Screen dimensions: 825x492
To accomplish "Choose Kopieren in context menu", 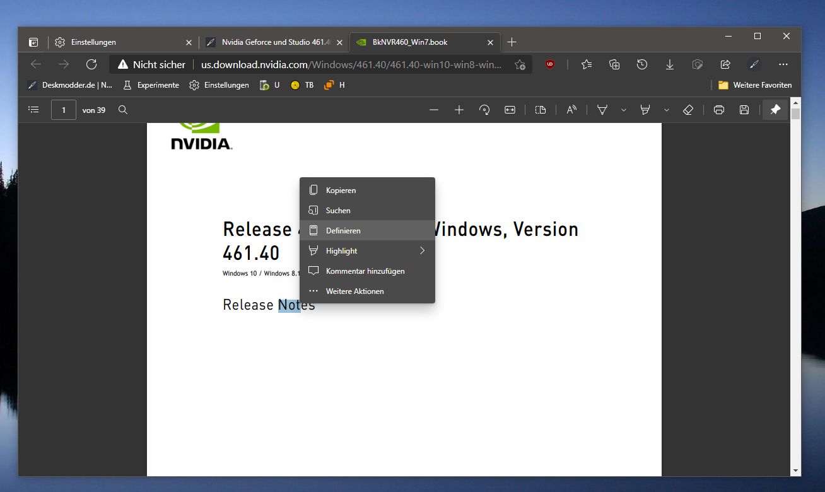I will 367,190.
